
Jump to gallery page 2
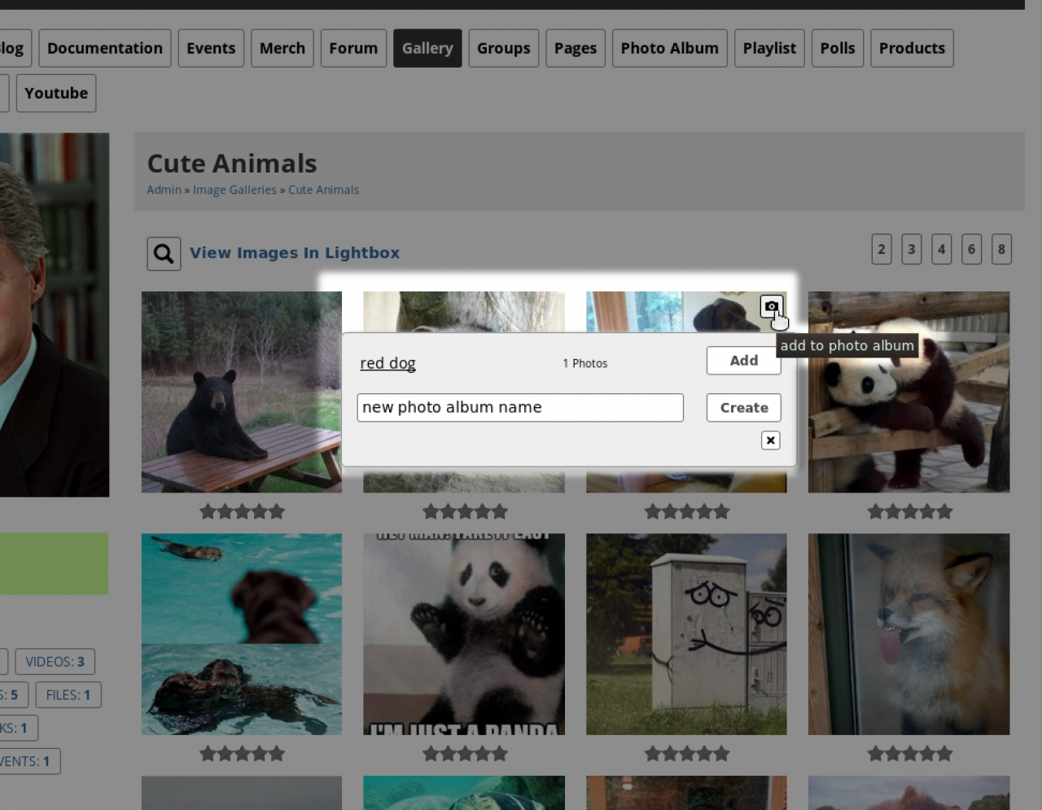pyautogui.click(x=881, y=249)
